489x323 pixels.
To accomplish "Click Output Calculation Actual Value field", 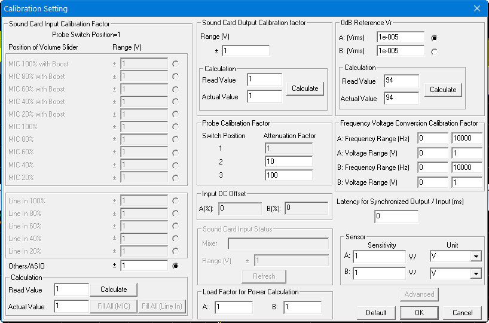I will [264, 96].
